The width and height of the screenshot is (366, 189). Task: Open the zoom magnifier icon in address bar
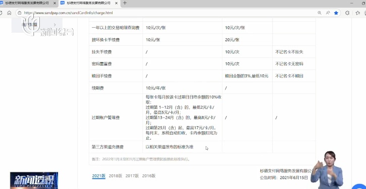point(320,13)
